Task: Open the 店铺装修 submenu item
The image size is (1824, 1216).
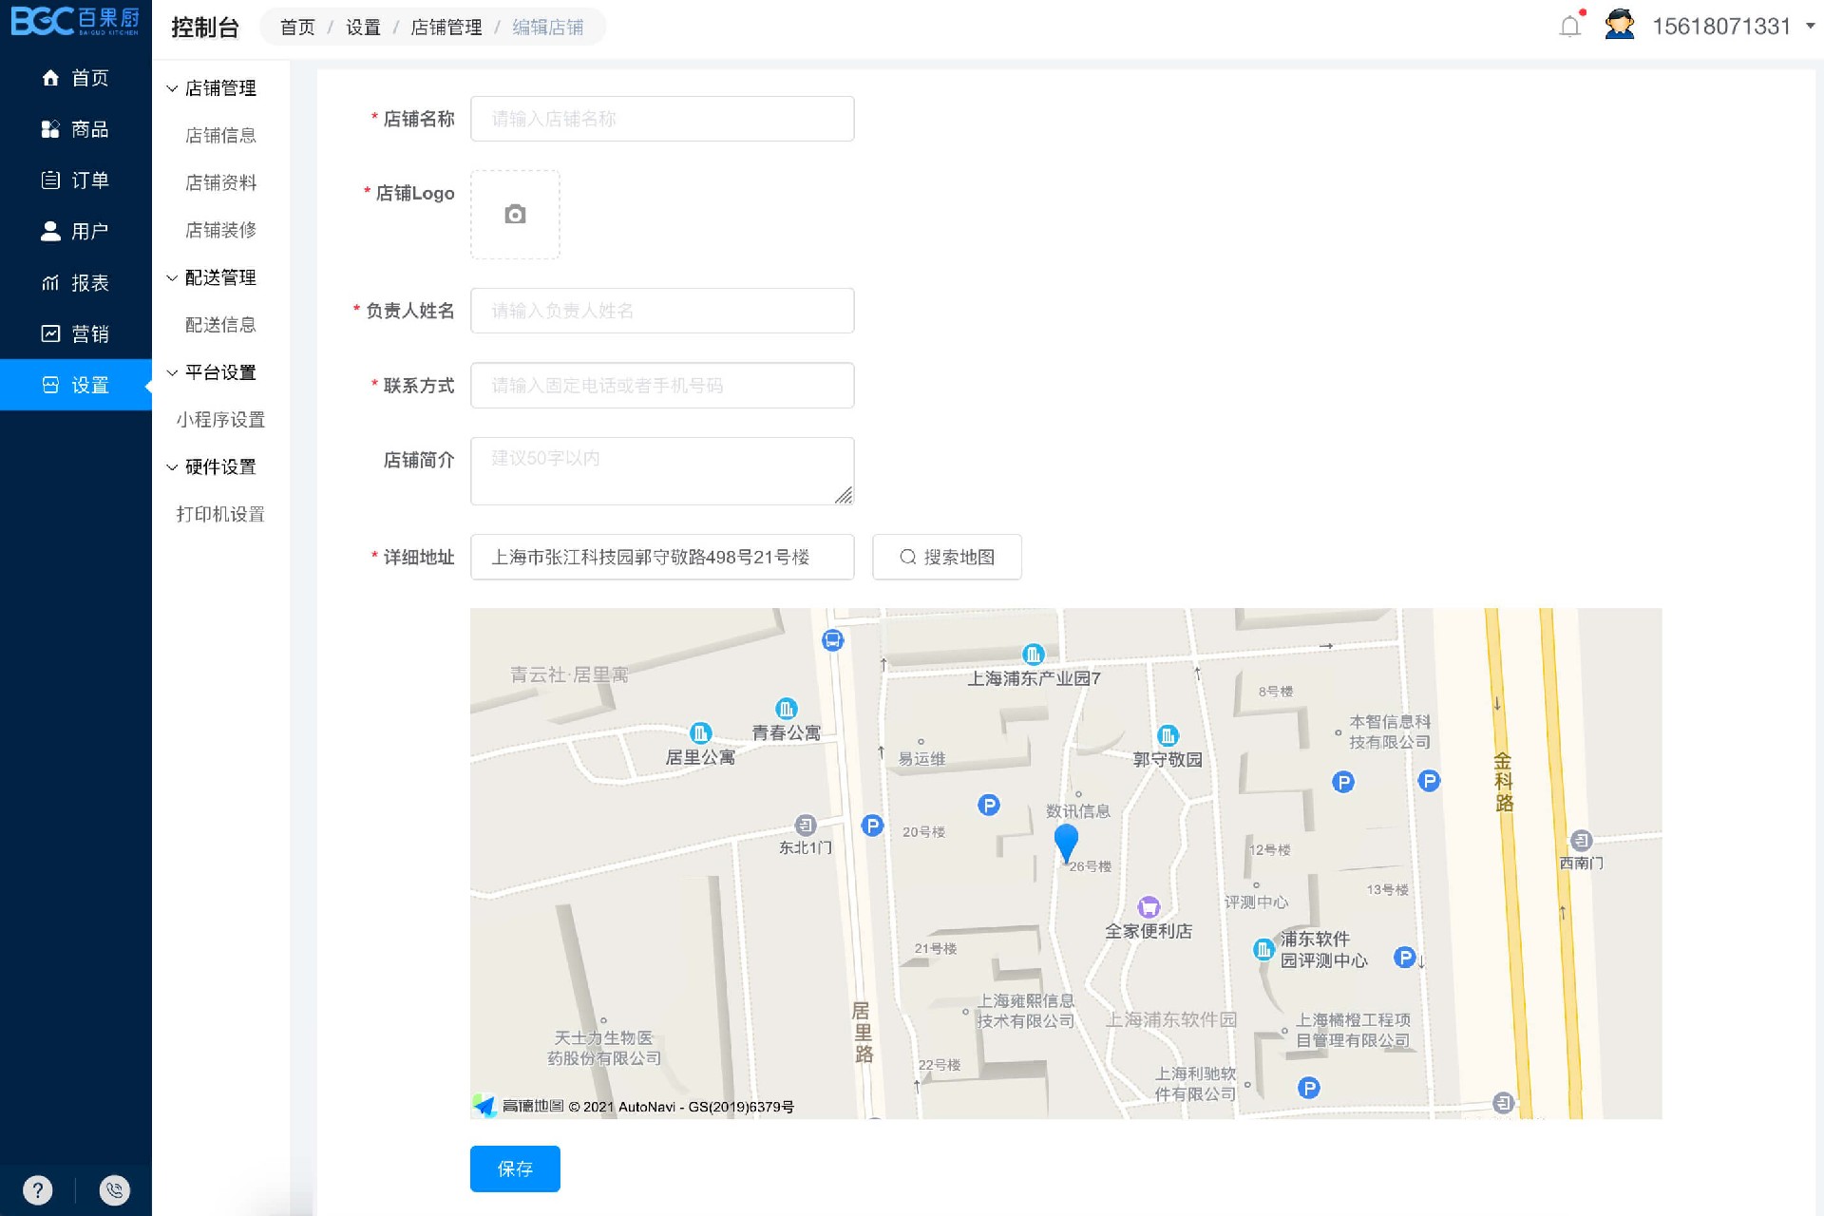Action: (x=220, y=230)
